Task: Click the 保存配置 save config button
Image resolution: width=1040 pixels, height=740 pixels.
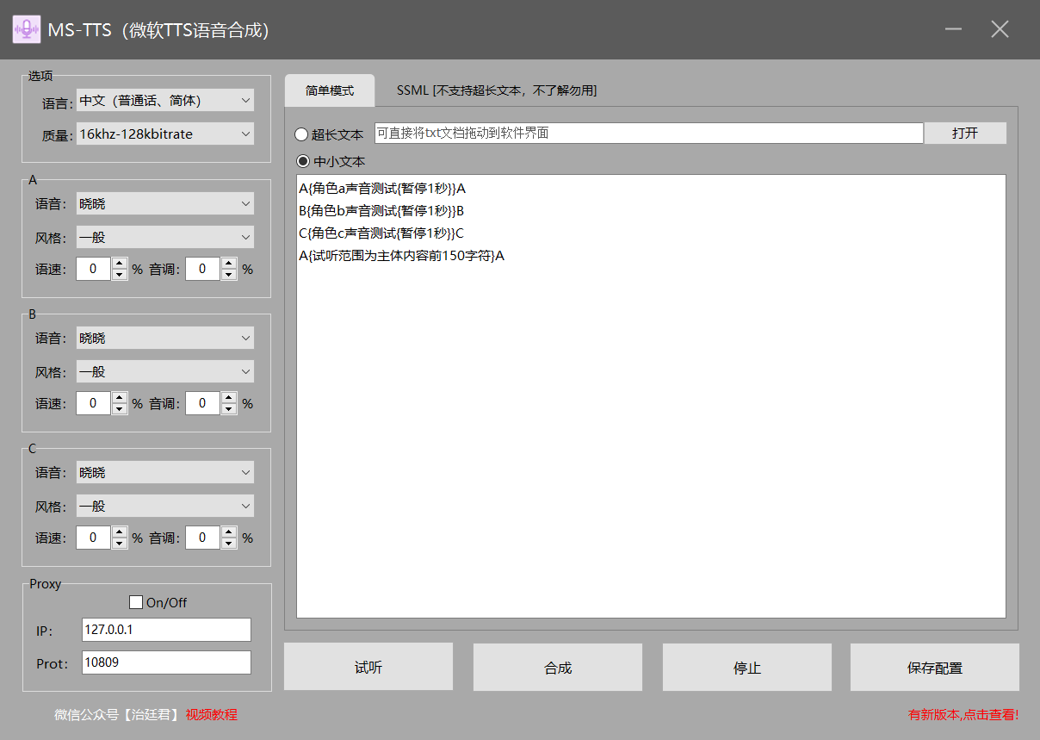Action: pos(935,668)
